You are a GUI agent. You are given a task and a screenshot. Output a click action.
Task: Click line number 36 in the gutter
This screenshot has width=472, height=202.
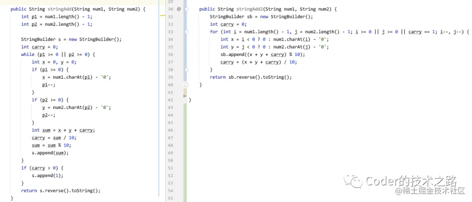(x=171, y=55)
